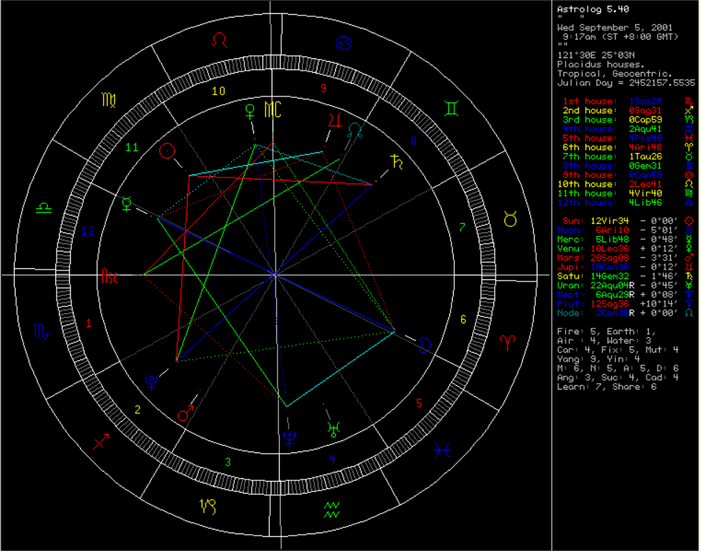Viewport: 701px width, 551px height.
Task: Select house number 6 in the wheel
Action: coord(463,320)
